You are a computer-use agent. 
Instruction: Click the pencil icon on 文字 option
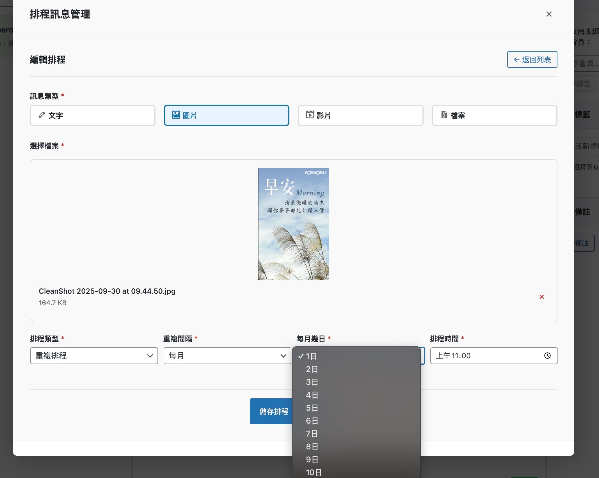pos(42,115)
